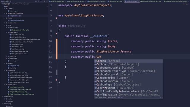
Task: Open Authenticate.php middleware file
Action: click(x=17, y=35)
